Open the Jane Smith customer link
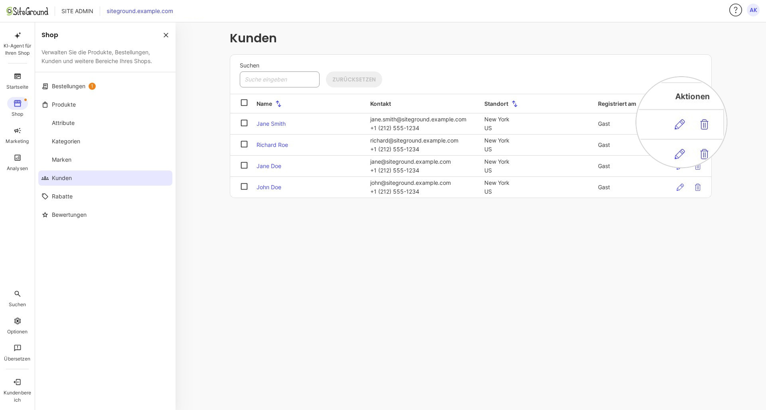 click(271, 124)
